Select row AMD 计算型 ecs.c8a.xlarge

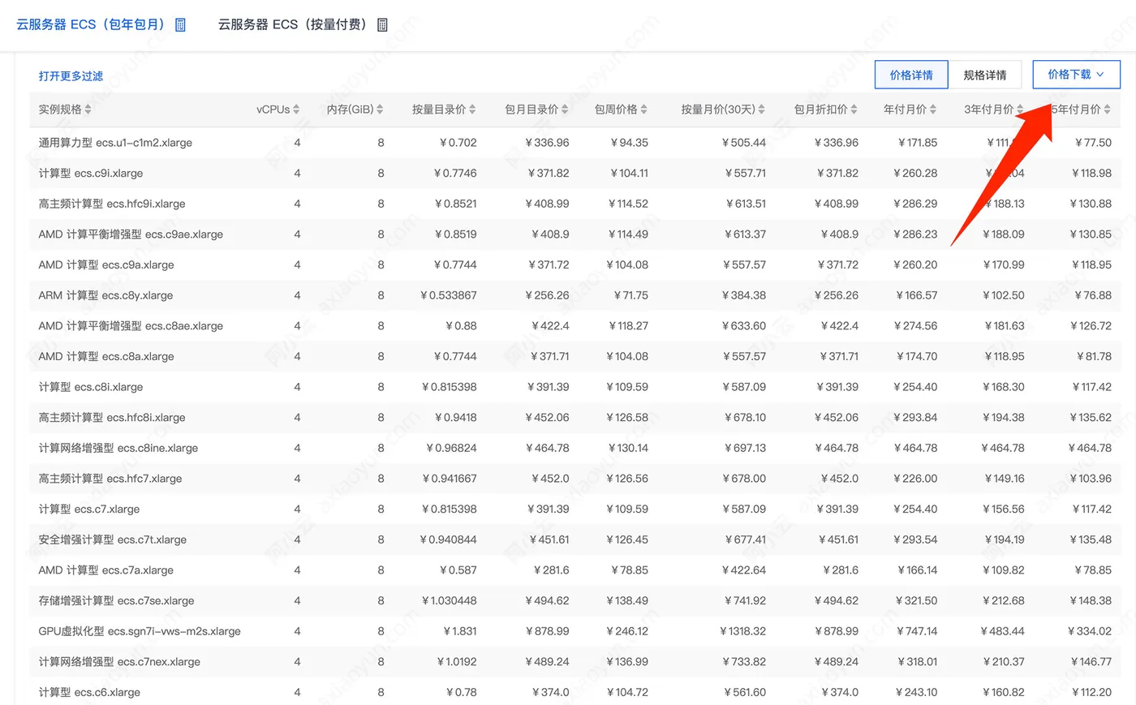574,357
